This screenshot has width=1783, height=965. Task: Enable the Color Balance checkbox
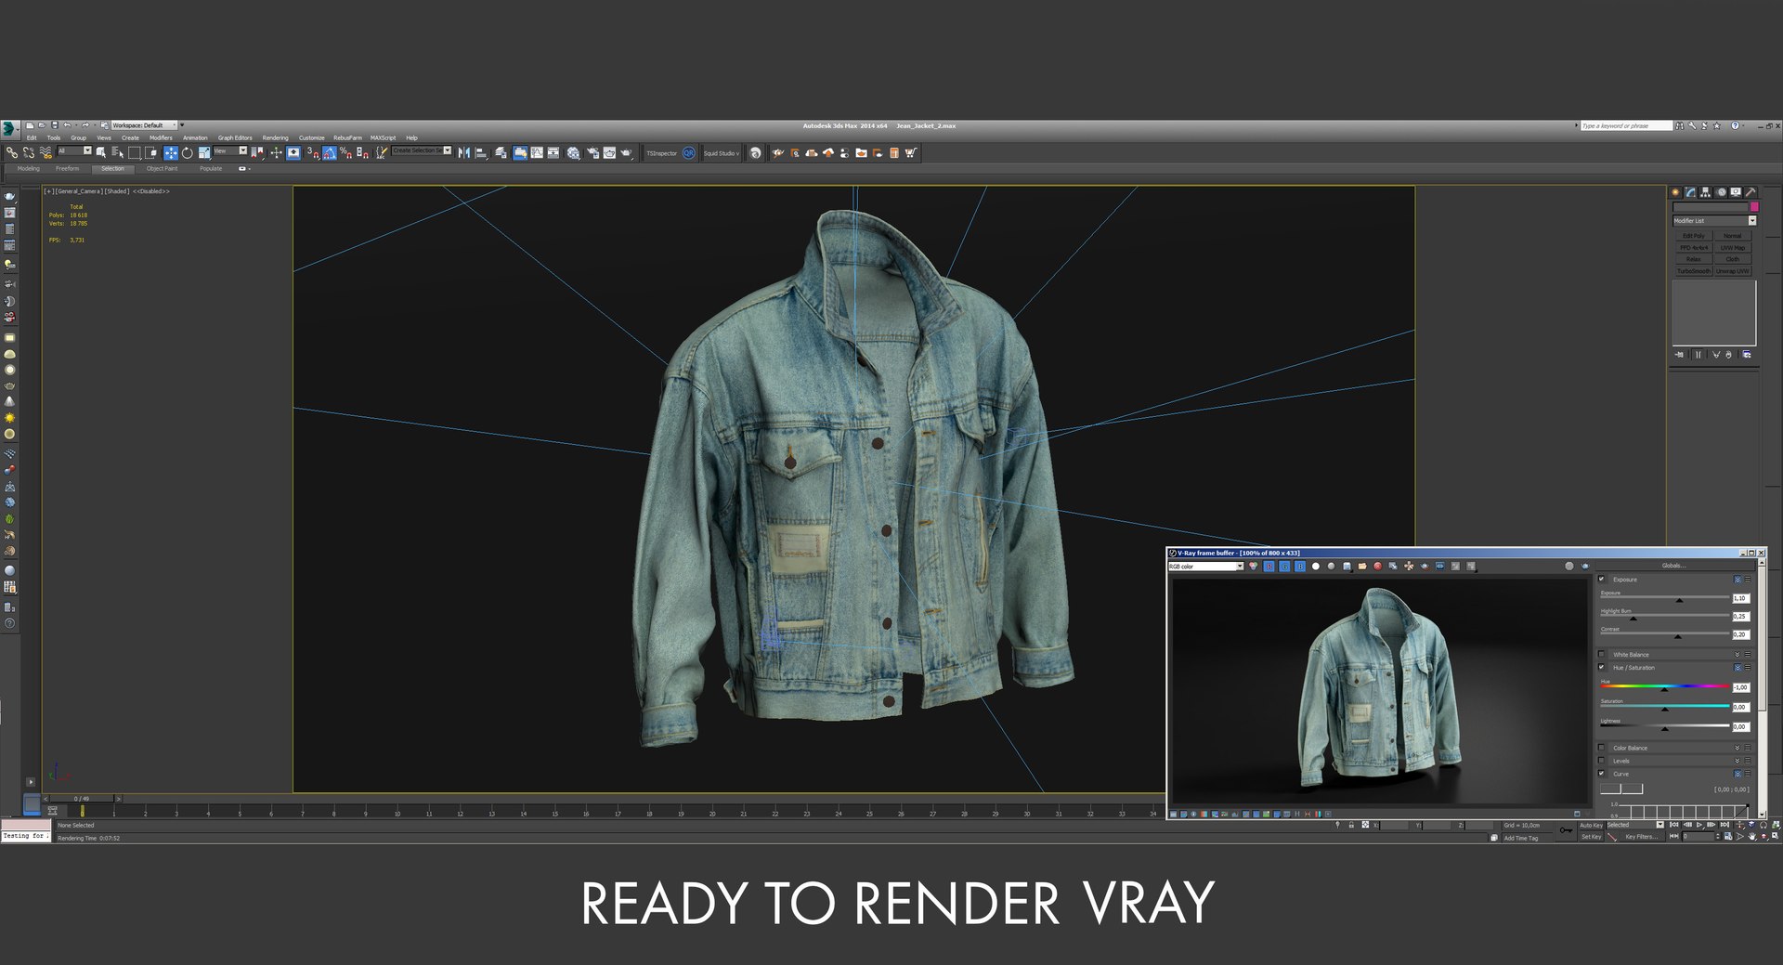pyautogui.click(x=1601, y=748)
